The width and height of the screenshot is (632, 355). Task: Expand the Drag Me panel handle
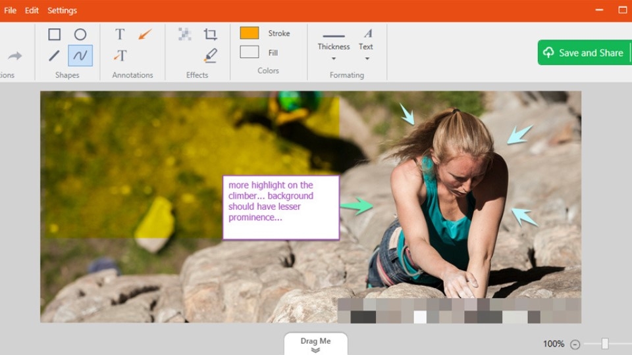[x=315, y=344]
